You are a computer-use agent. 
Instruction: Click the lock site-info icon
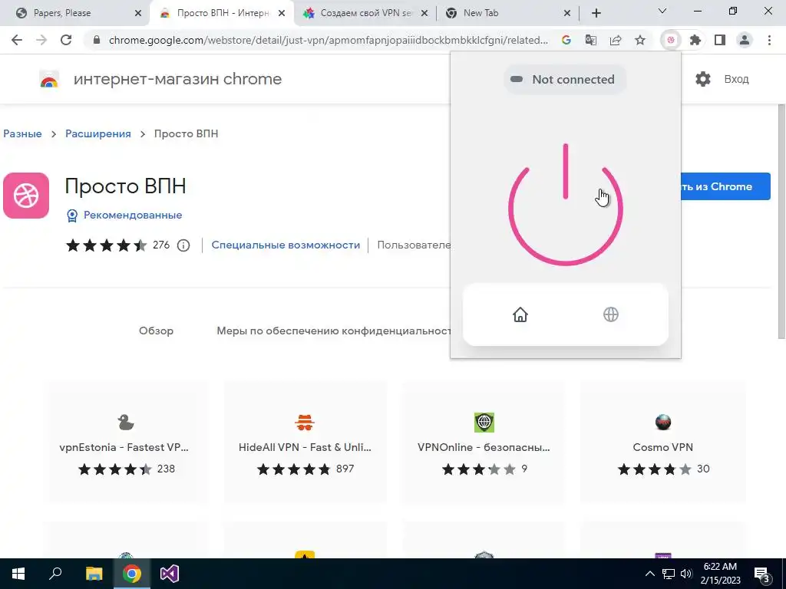pos(97,40)
